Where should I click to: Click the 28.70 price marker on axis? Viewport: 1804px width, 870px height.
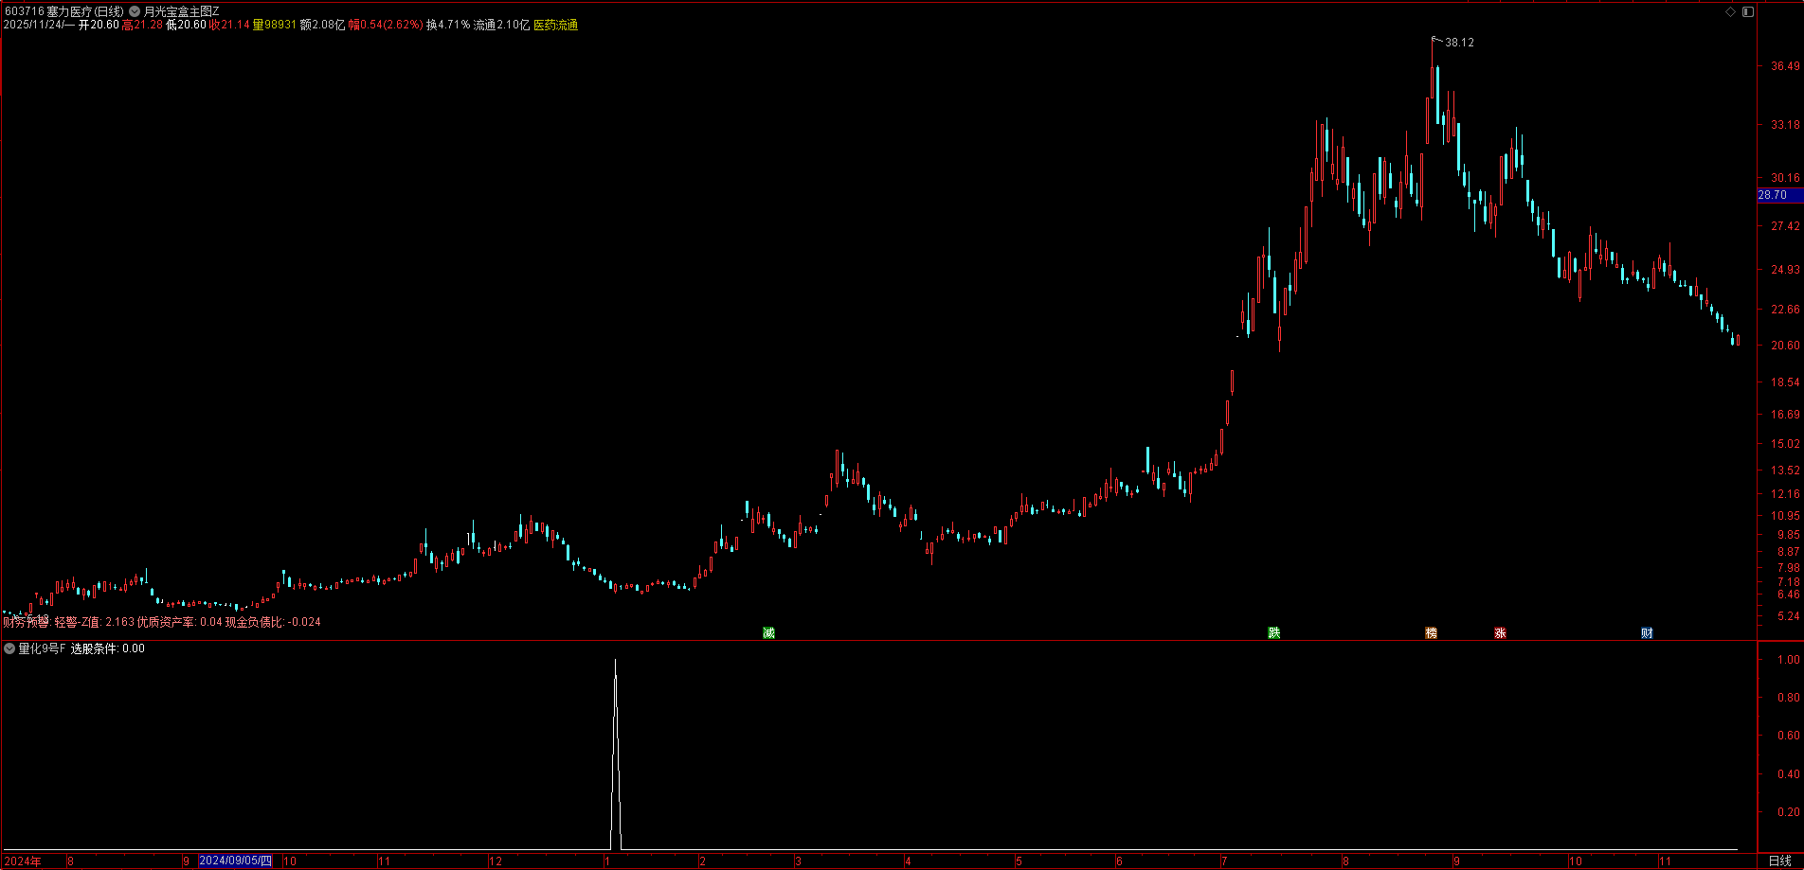(x=1773, y=195)
